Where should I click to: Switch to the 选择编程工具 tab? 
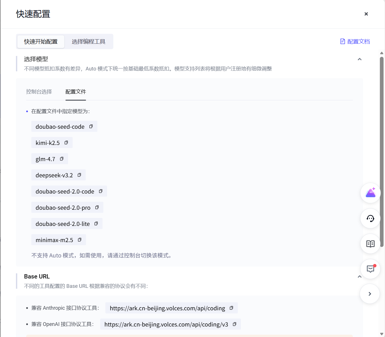(x=89, y=41)
